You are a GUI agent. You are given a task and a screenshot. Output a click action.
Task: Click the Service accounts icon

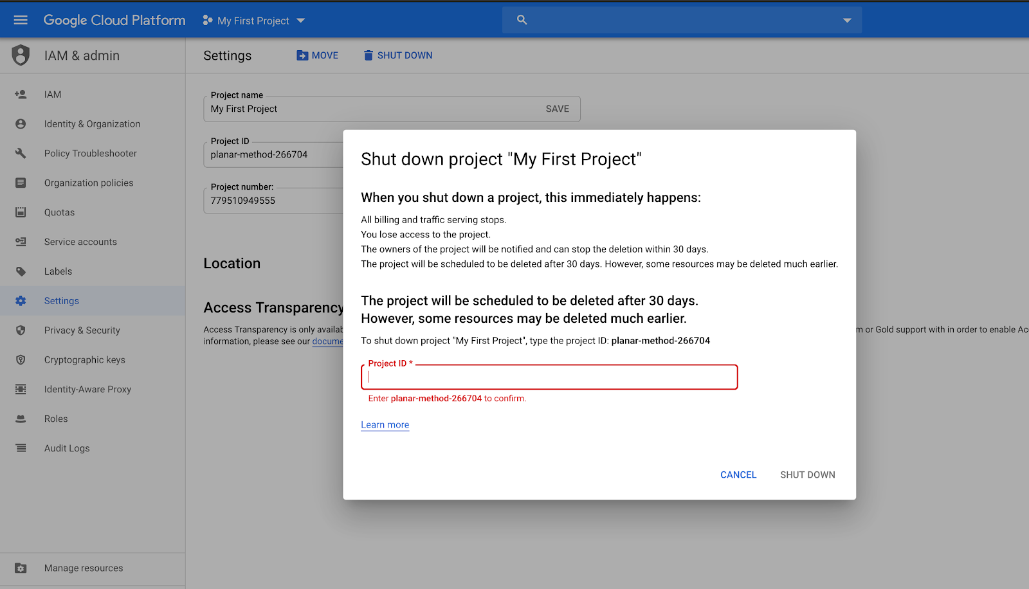click(x=21, y=242)
